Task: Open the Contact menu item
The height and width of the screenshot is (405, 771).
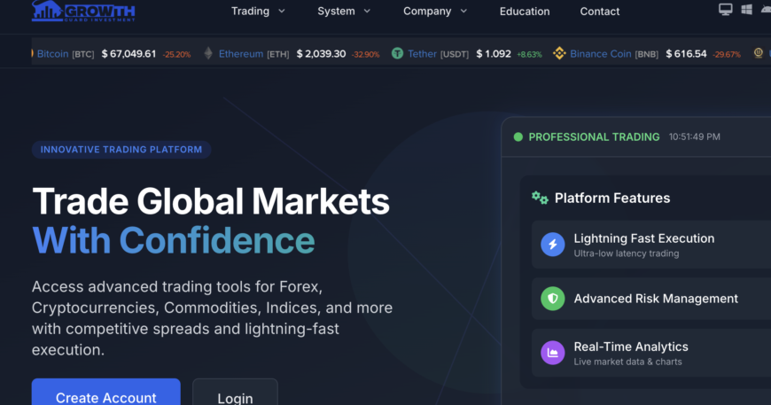Action: (x=600, y=12)
